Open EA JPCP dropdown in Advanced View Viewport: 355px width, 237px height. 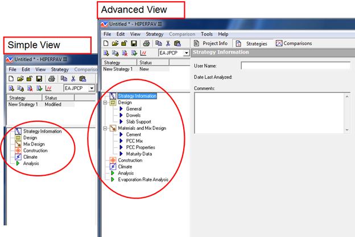(x=187, y=53)
